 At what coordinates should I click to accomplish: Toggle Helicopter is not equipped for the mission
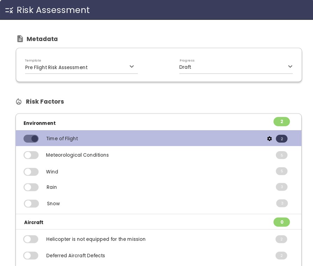tap(31, 239)
